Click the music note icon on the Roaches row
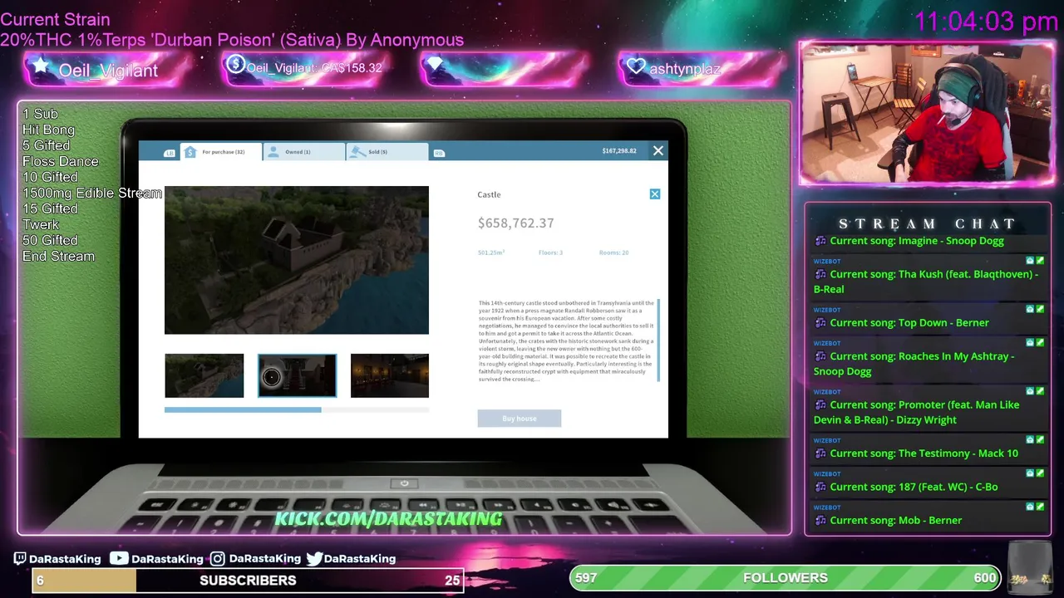 (820, 356)
